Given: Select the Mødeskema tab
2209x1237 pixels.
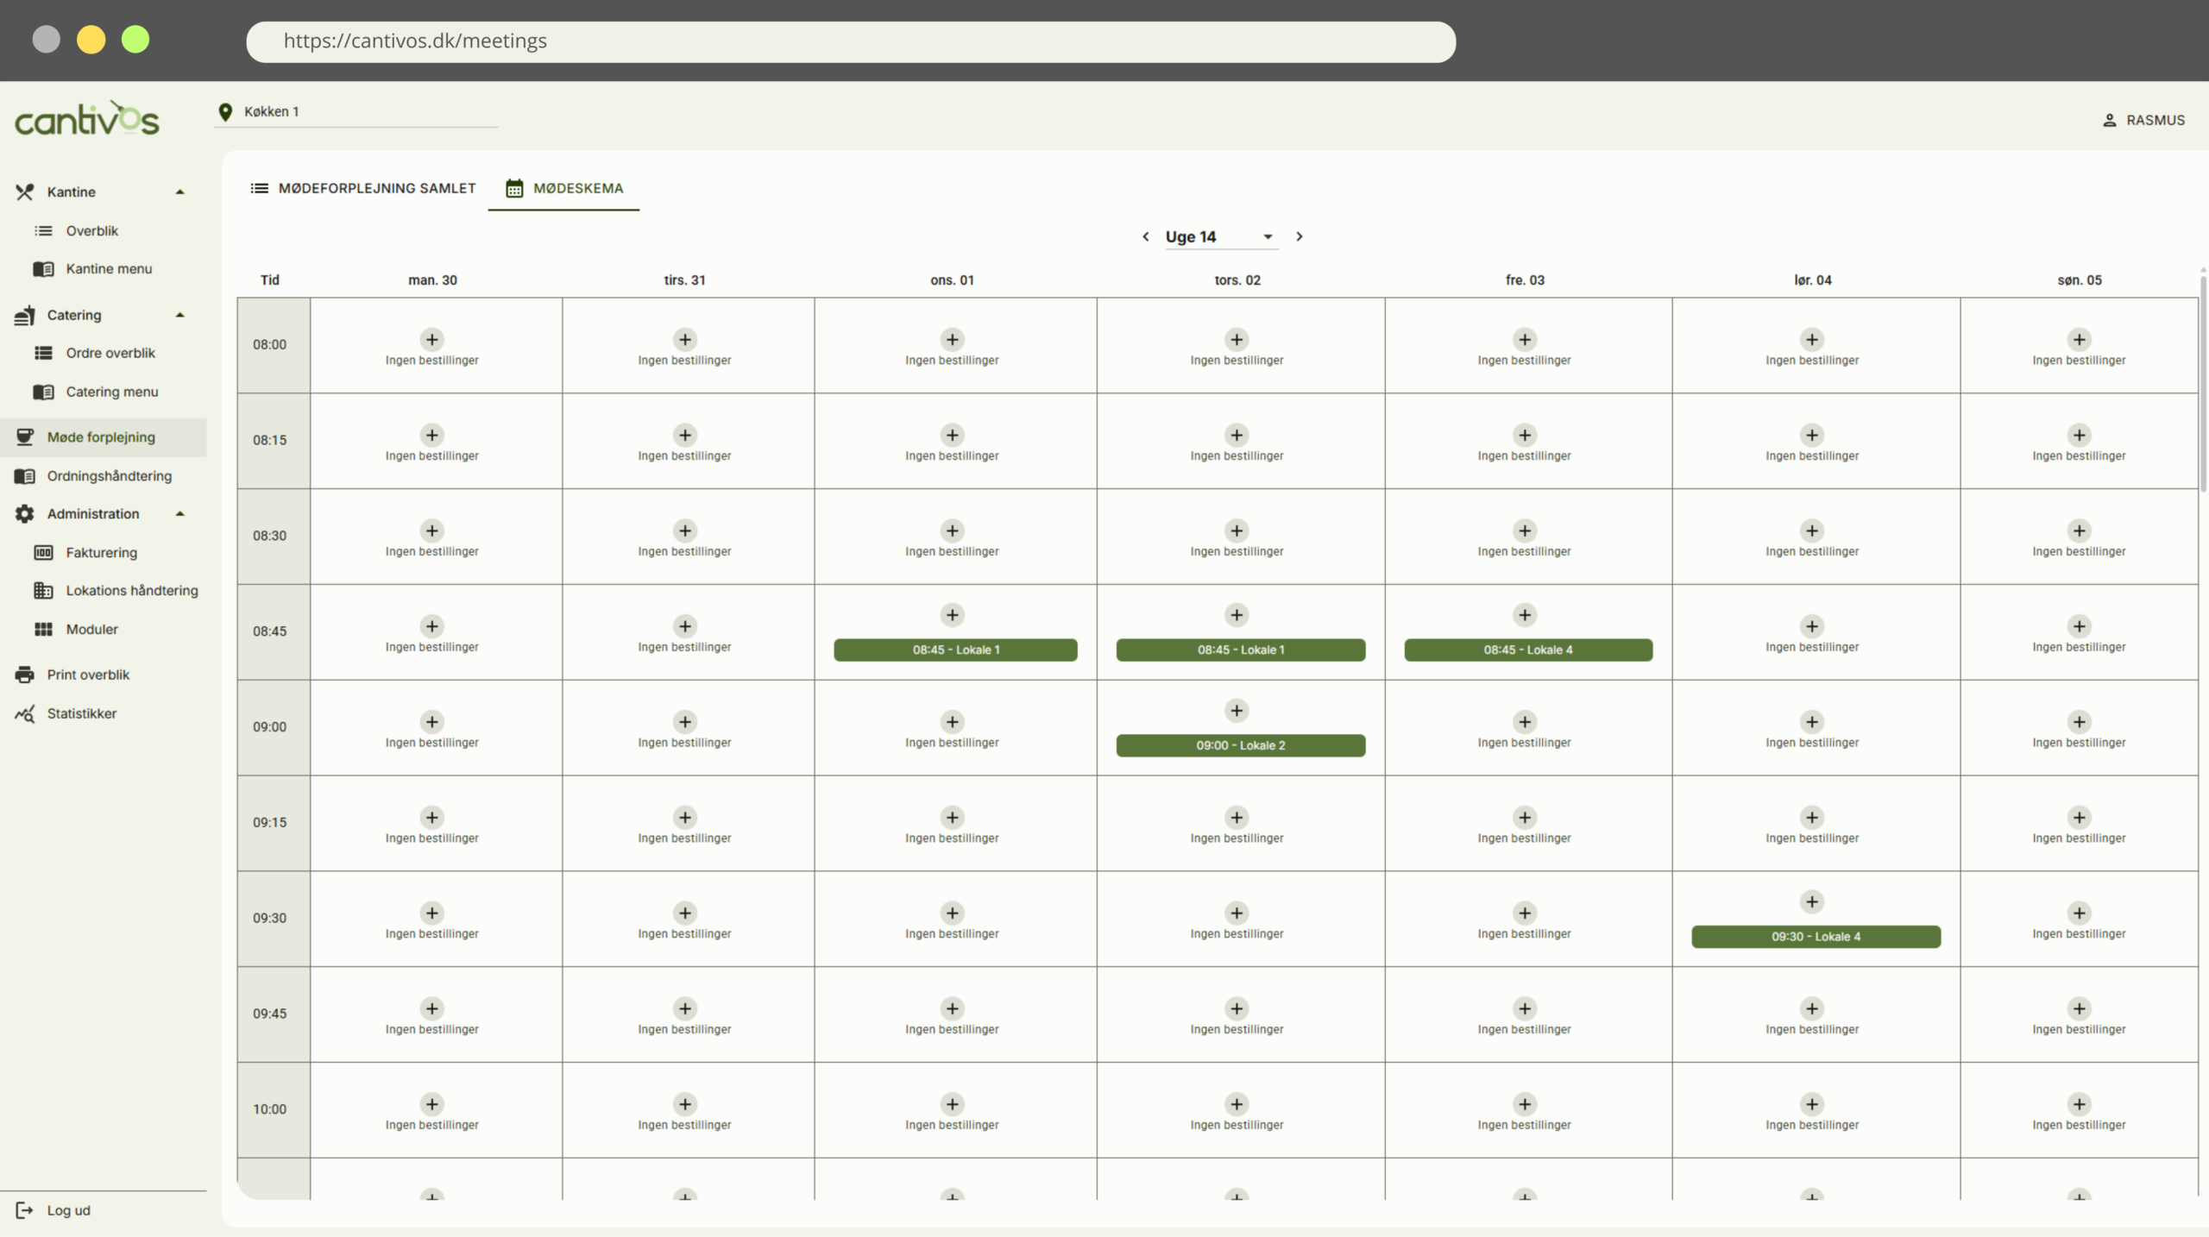Looking at the screenshot, I should [x=564, y=188].
